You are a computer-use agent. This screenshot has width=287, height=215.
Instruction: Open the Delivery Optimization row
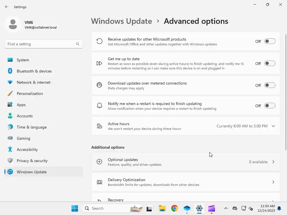tap(186, 182)
